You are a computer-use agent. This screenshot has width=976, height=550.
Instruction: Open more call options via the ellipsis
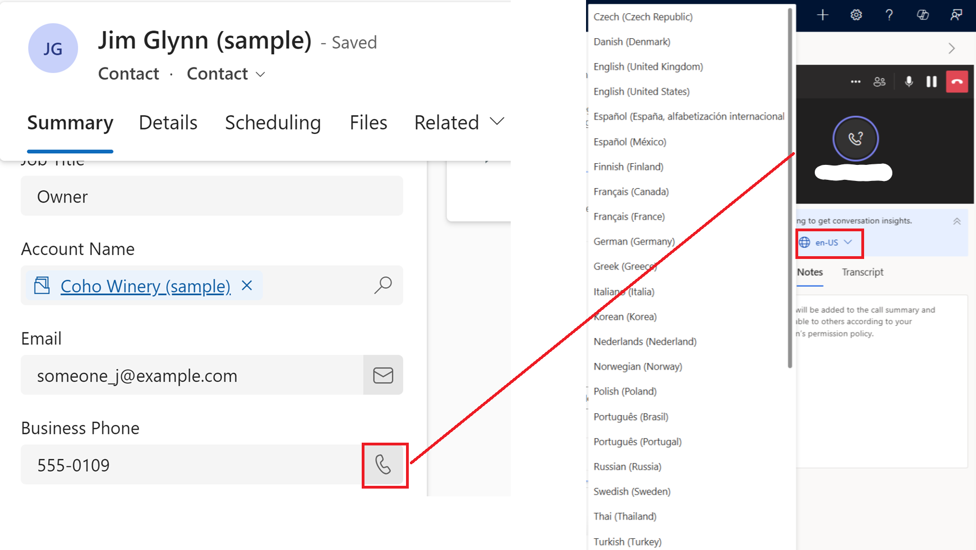(x=855, y=81)
